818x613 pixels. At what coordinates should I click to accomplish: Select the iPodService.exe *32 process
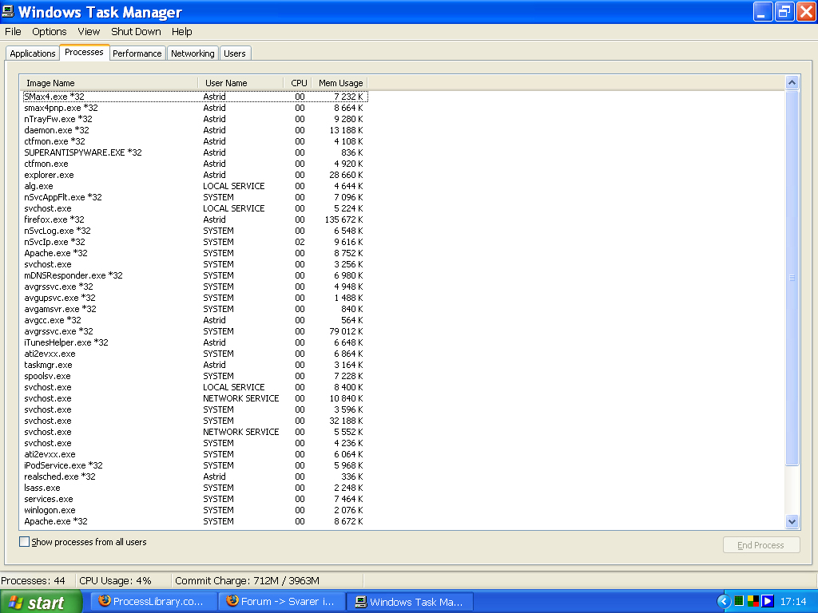pos(195,465)
